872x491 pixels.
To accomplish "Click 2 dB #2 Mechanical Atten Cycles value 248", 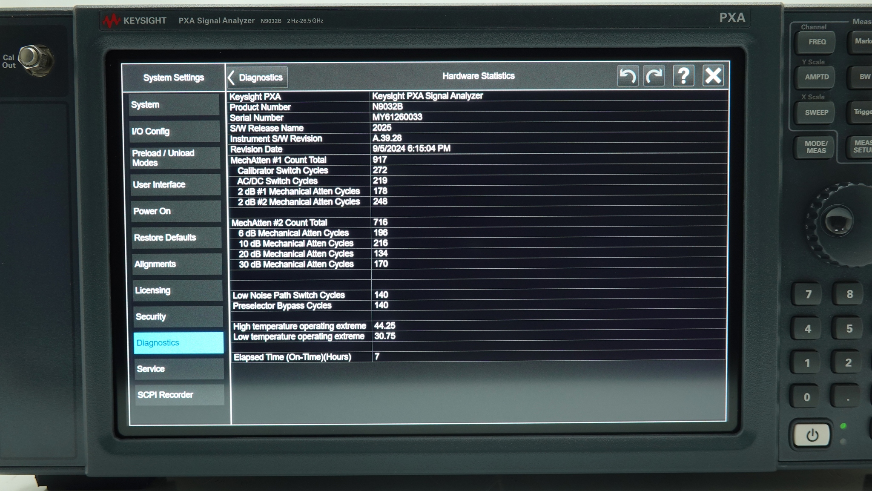I will [x=380, y=201].
